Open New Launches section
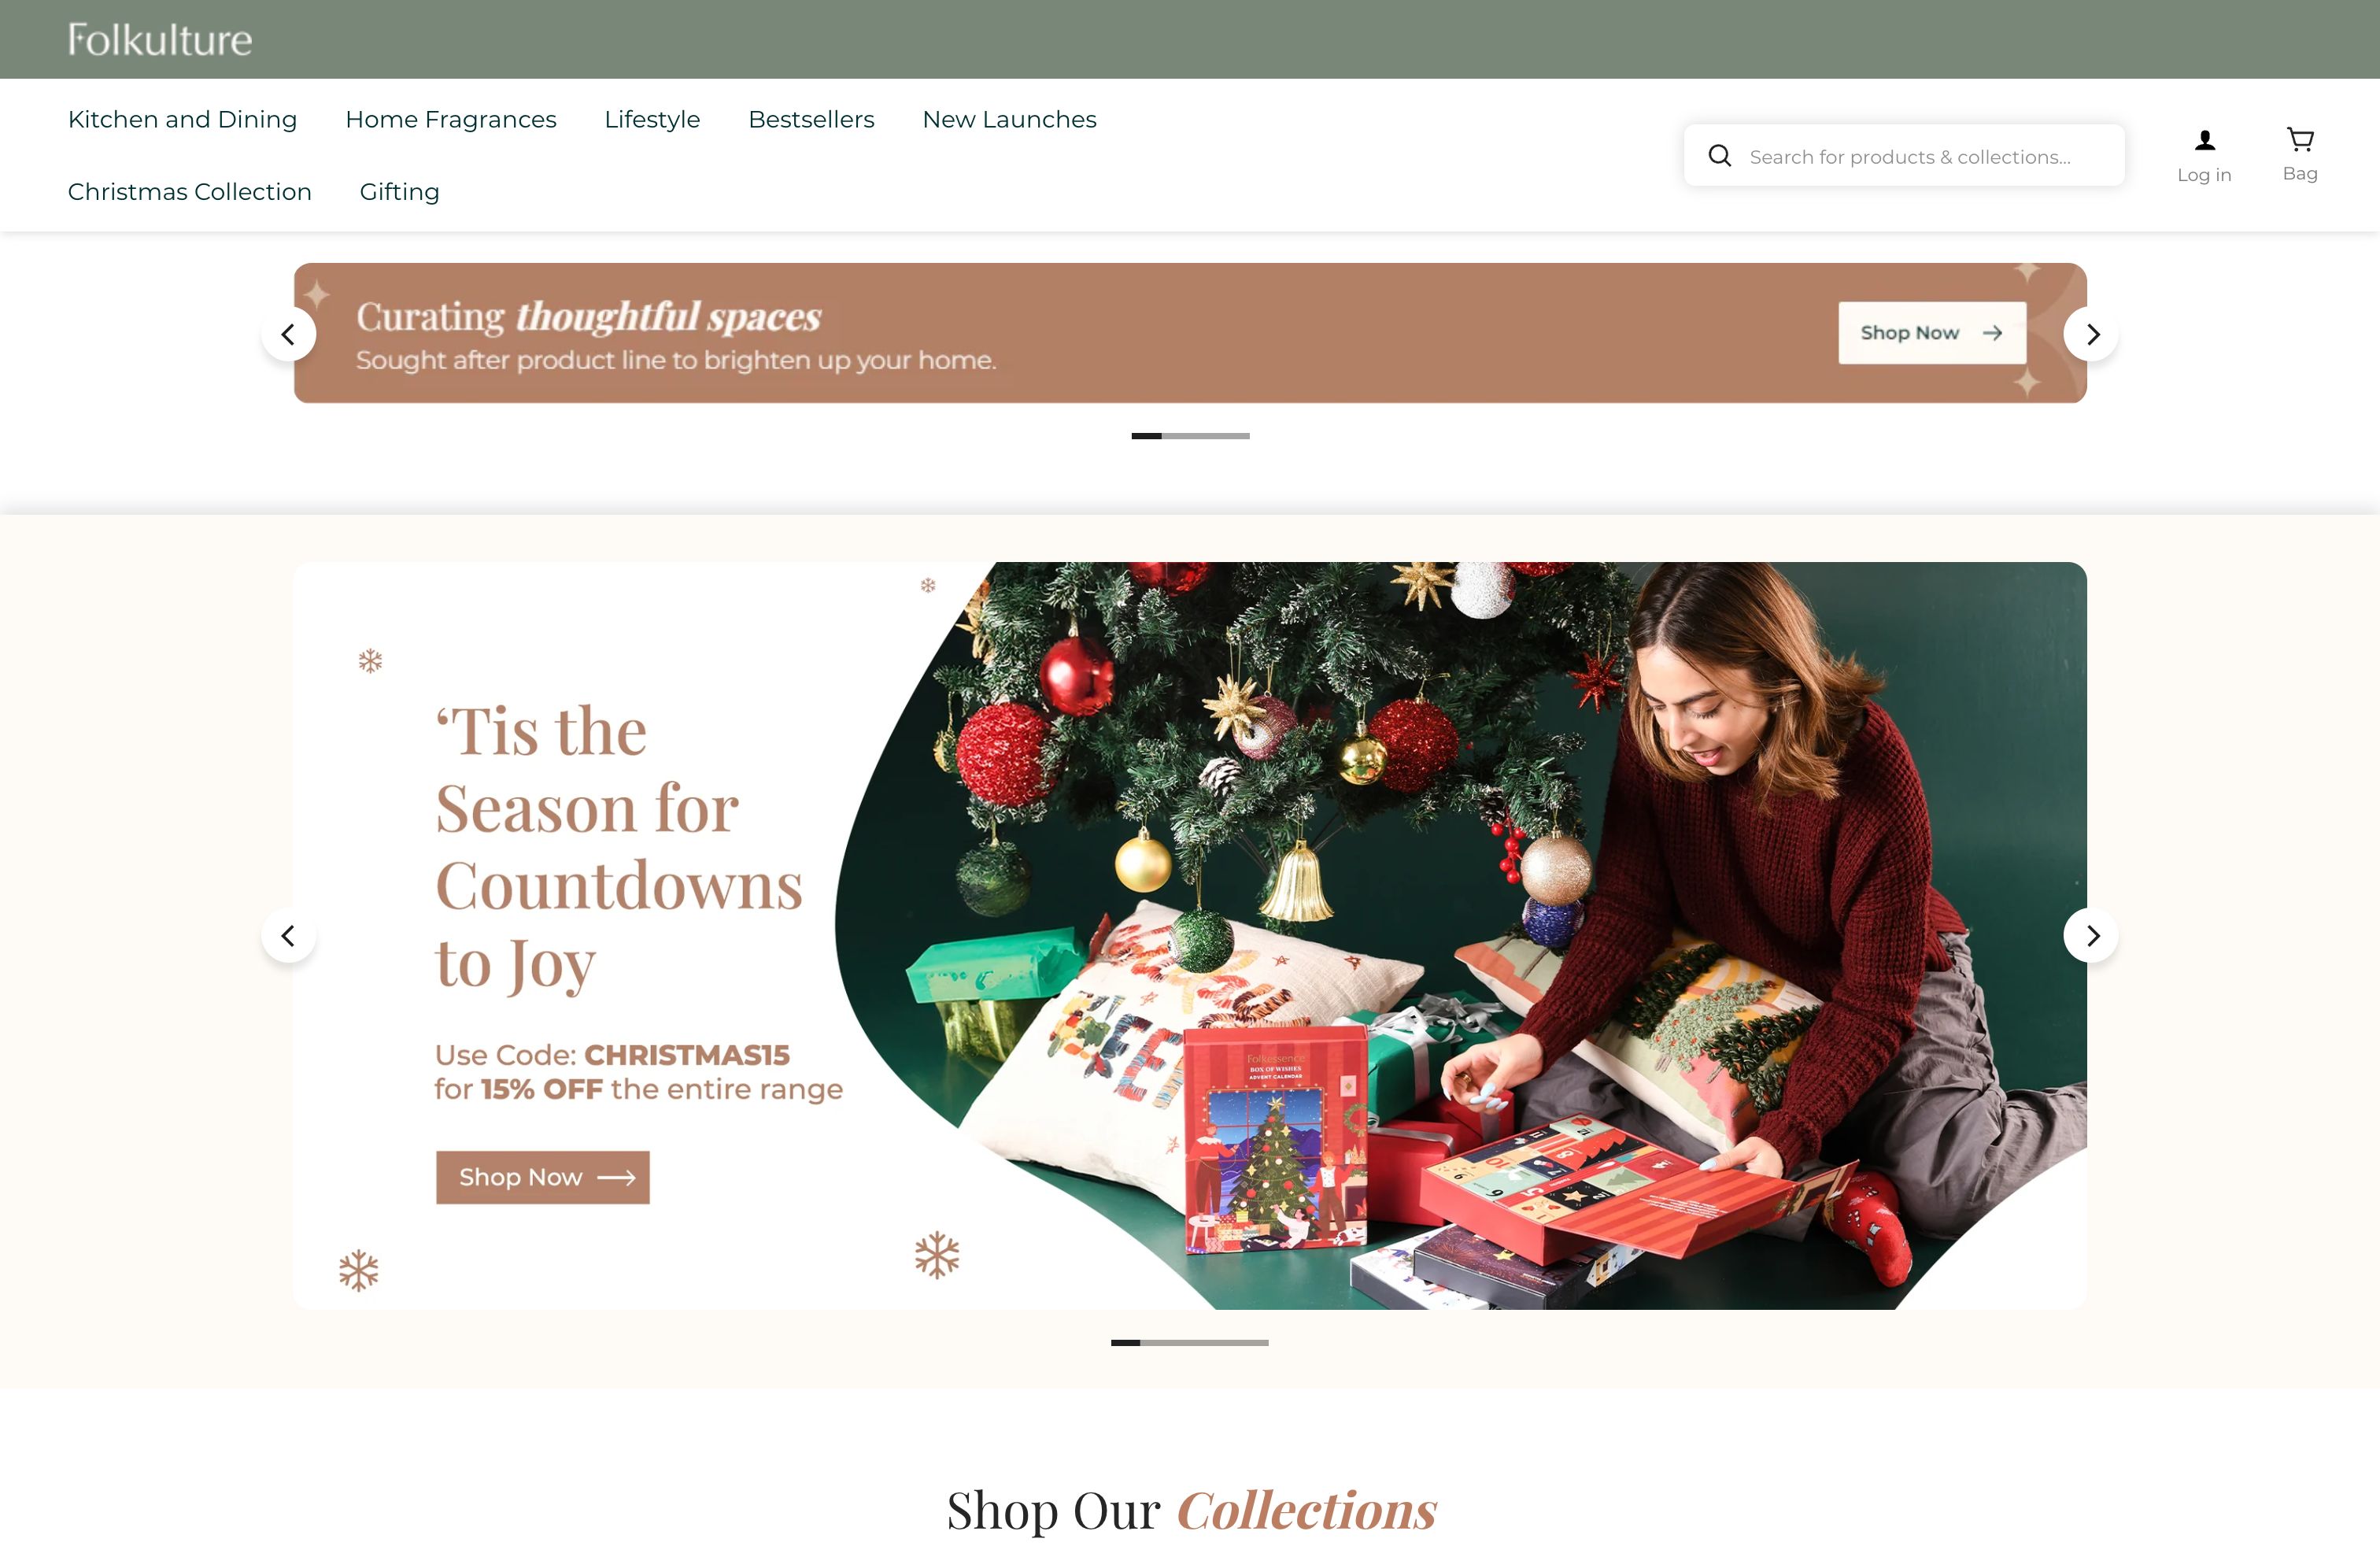 1009,120
